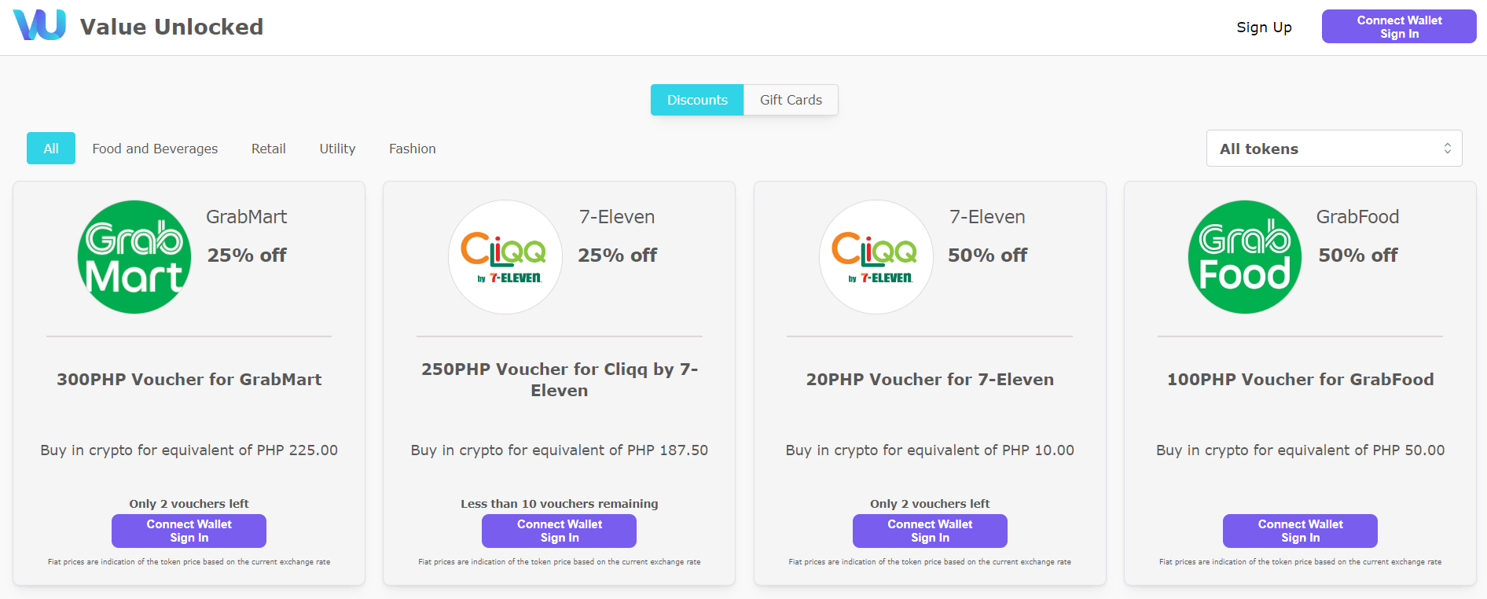Filter by Retail category
This screenshot has height=599, width=1487.
pyautogui.click(x=269, y=149)
